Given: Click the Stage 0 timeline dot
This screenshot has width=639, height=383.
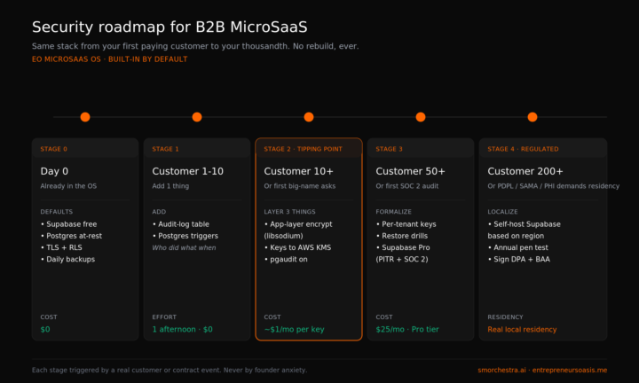Looking at the screenshot, I should 85,117.
